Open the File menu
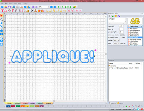The width and height of the screenshot is (144, 111). click(2, 4)
